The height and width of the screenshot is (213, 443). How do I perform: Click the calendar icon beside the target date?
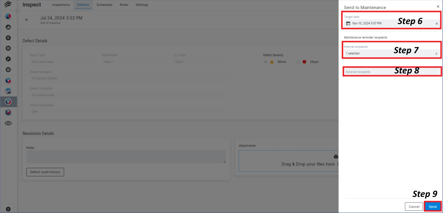click(348, 23)
